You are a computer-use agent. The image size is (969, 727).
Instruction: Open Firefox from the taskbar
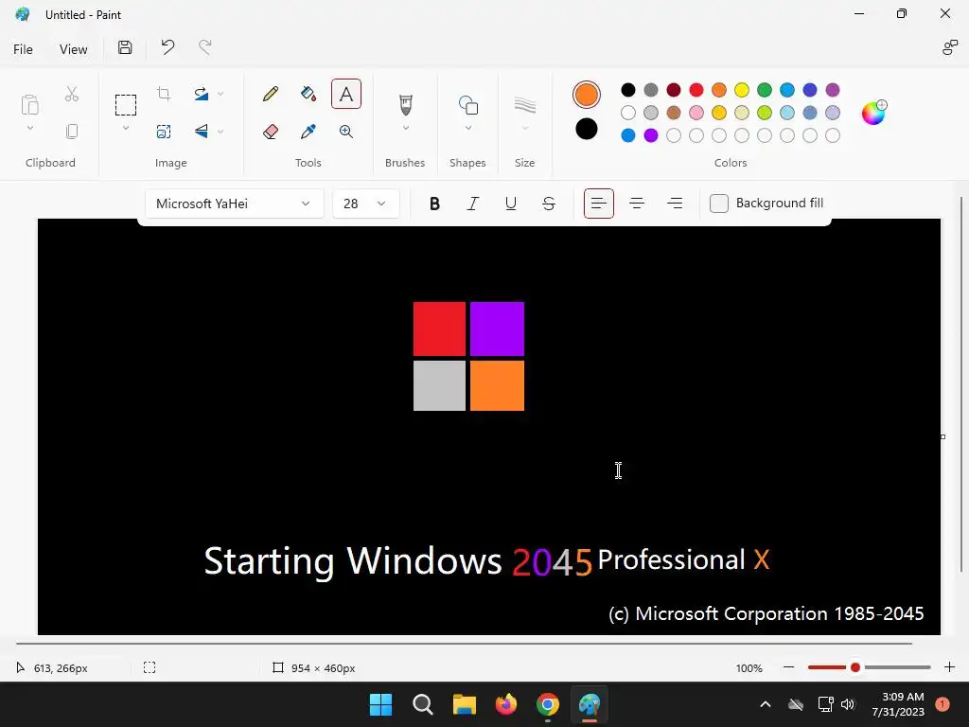click(506, 704)
